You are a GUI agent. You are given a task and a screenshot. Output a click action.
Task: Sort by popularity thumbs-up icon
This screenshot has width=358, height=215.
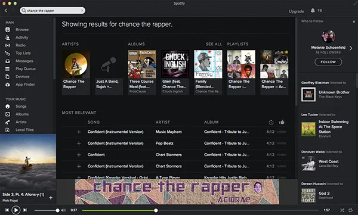pos(282,122)
